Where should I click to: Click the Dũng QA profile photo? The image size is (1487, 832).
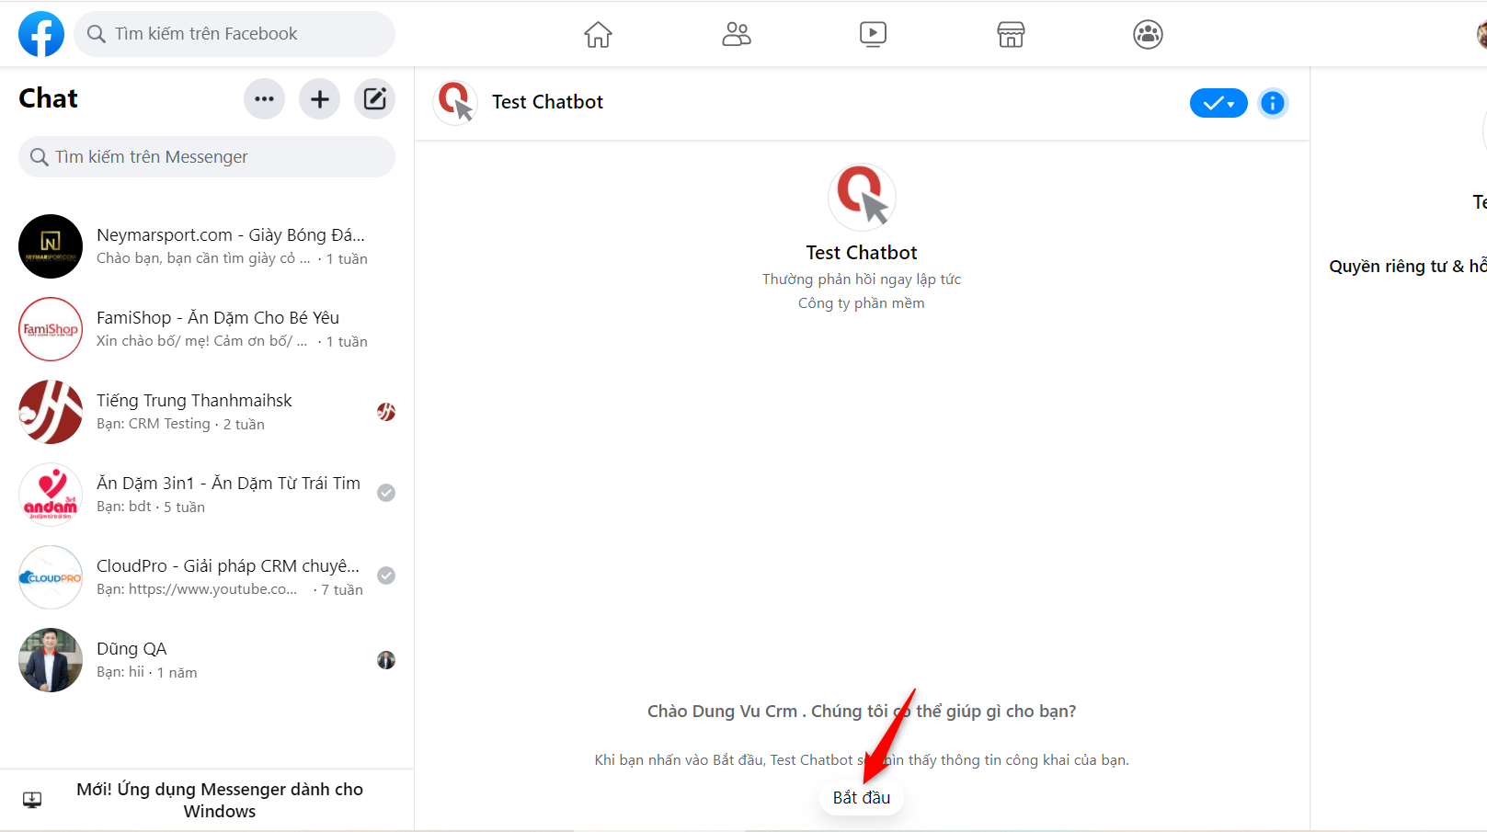51,660
